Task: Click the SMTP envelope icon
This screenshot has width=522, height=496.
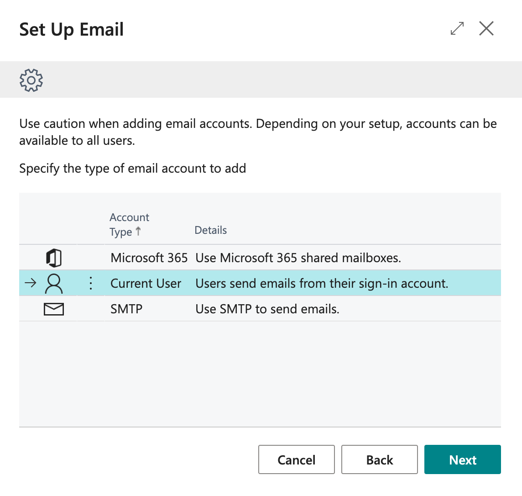Action: point(54,308)
